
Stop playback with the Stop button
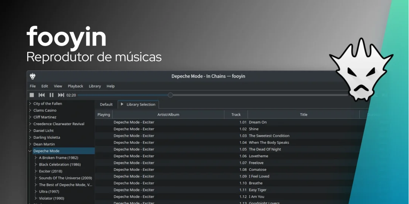coord(32,95)
